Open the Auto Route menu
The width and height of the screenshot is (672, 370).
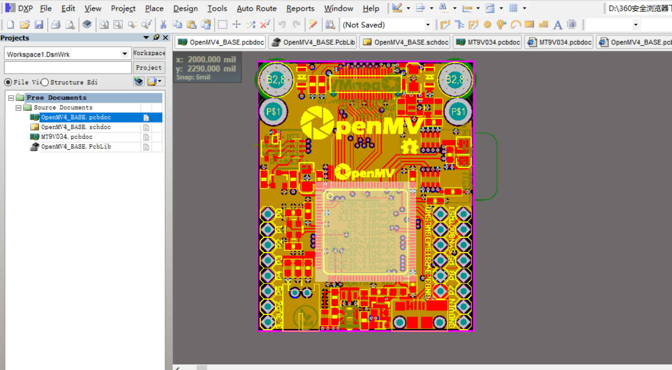[257, 8]
